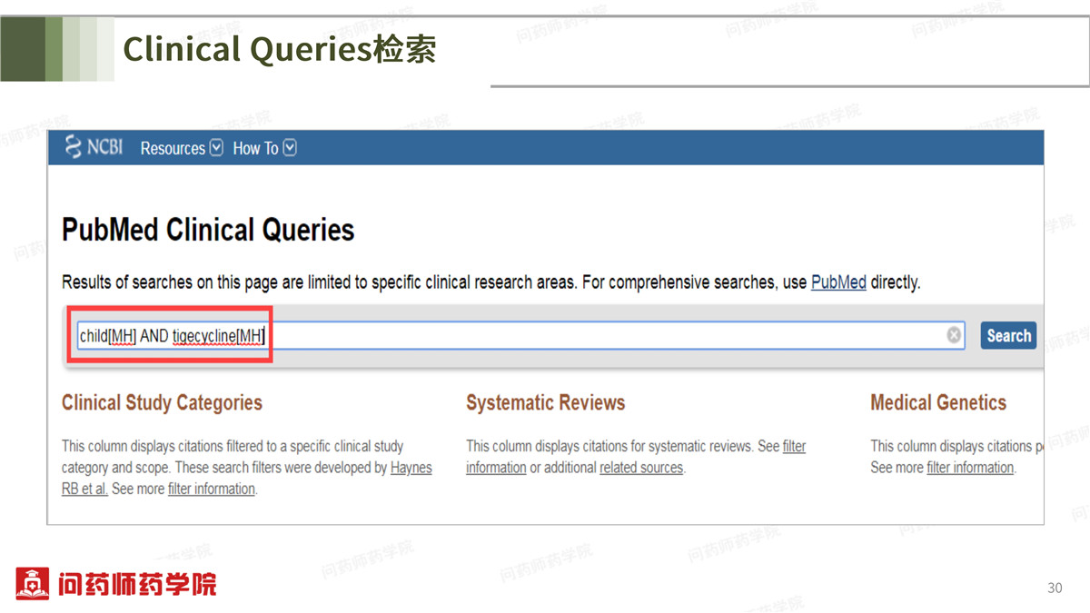Image resolution: width=1090 pixels, height=613 pixels.
Task: Click the slide title Clinical Queries检索
Action: [280, 49]
